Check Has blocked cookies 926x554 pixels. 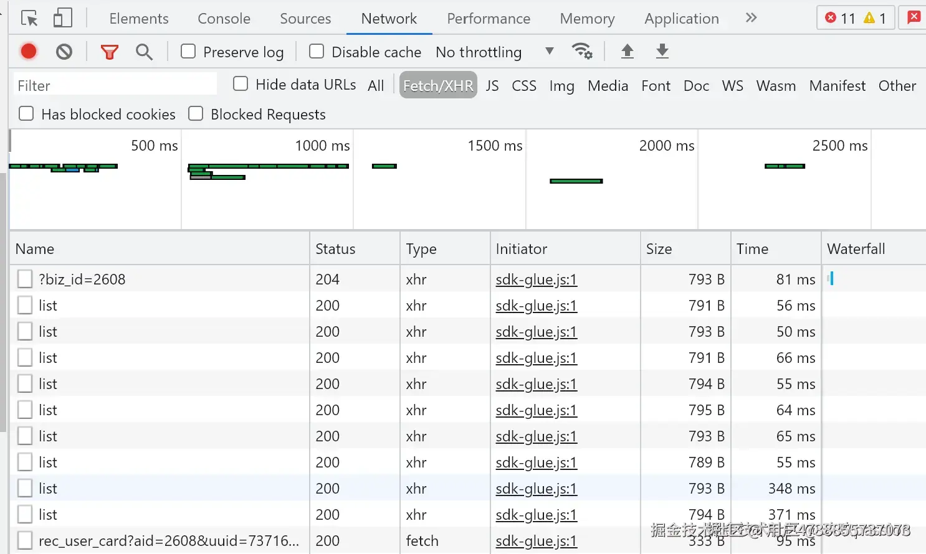pos(26,113)
